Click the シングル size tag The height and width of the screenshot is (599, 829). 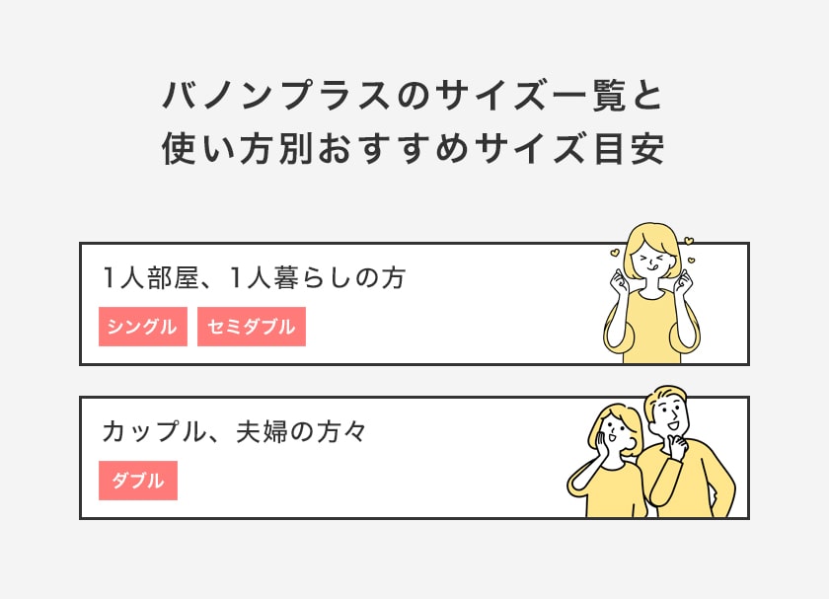click(143, 327)
